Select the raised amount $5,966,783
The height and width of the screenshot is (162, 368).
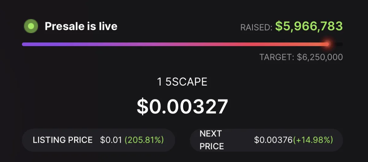pyautogui.click(x=309, y=26)
